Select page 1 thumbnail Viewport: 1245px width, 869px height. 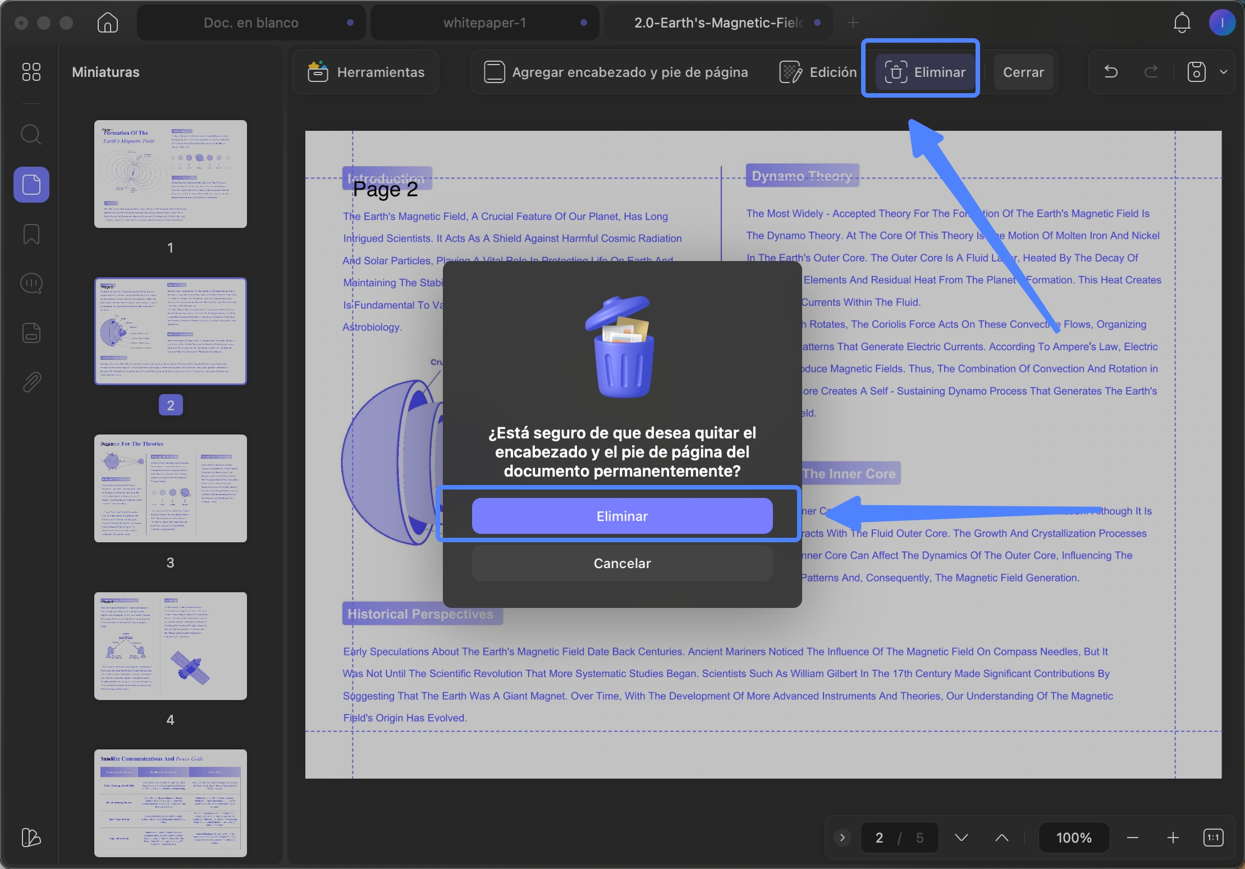click(x=171, y=174)
